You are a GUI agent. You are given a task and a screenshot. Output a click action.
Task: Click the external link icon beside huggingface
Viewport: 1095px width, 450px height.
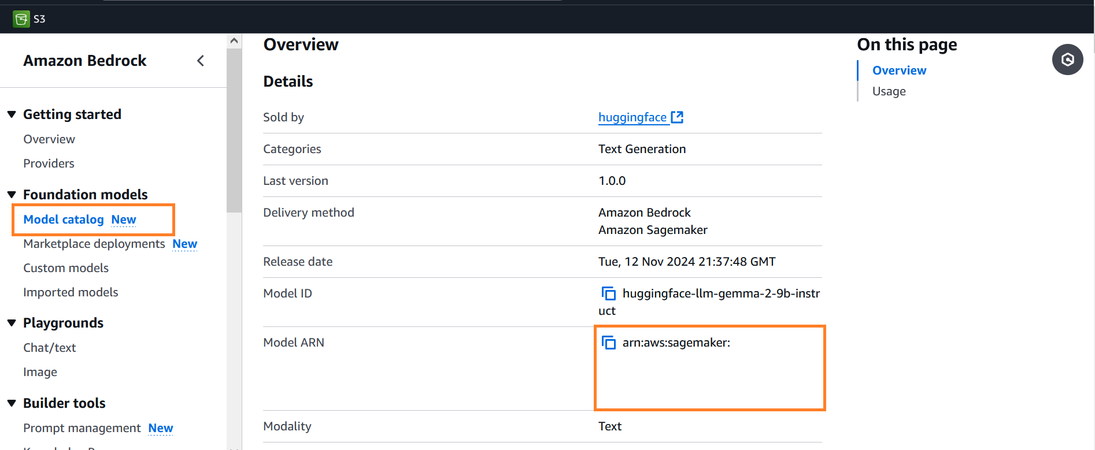[677, 117]
